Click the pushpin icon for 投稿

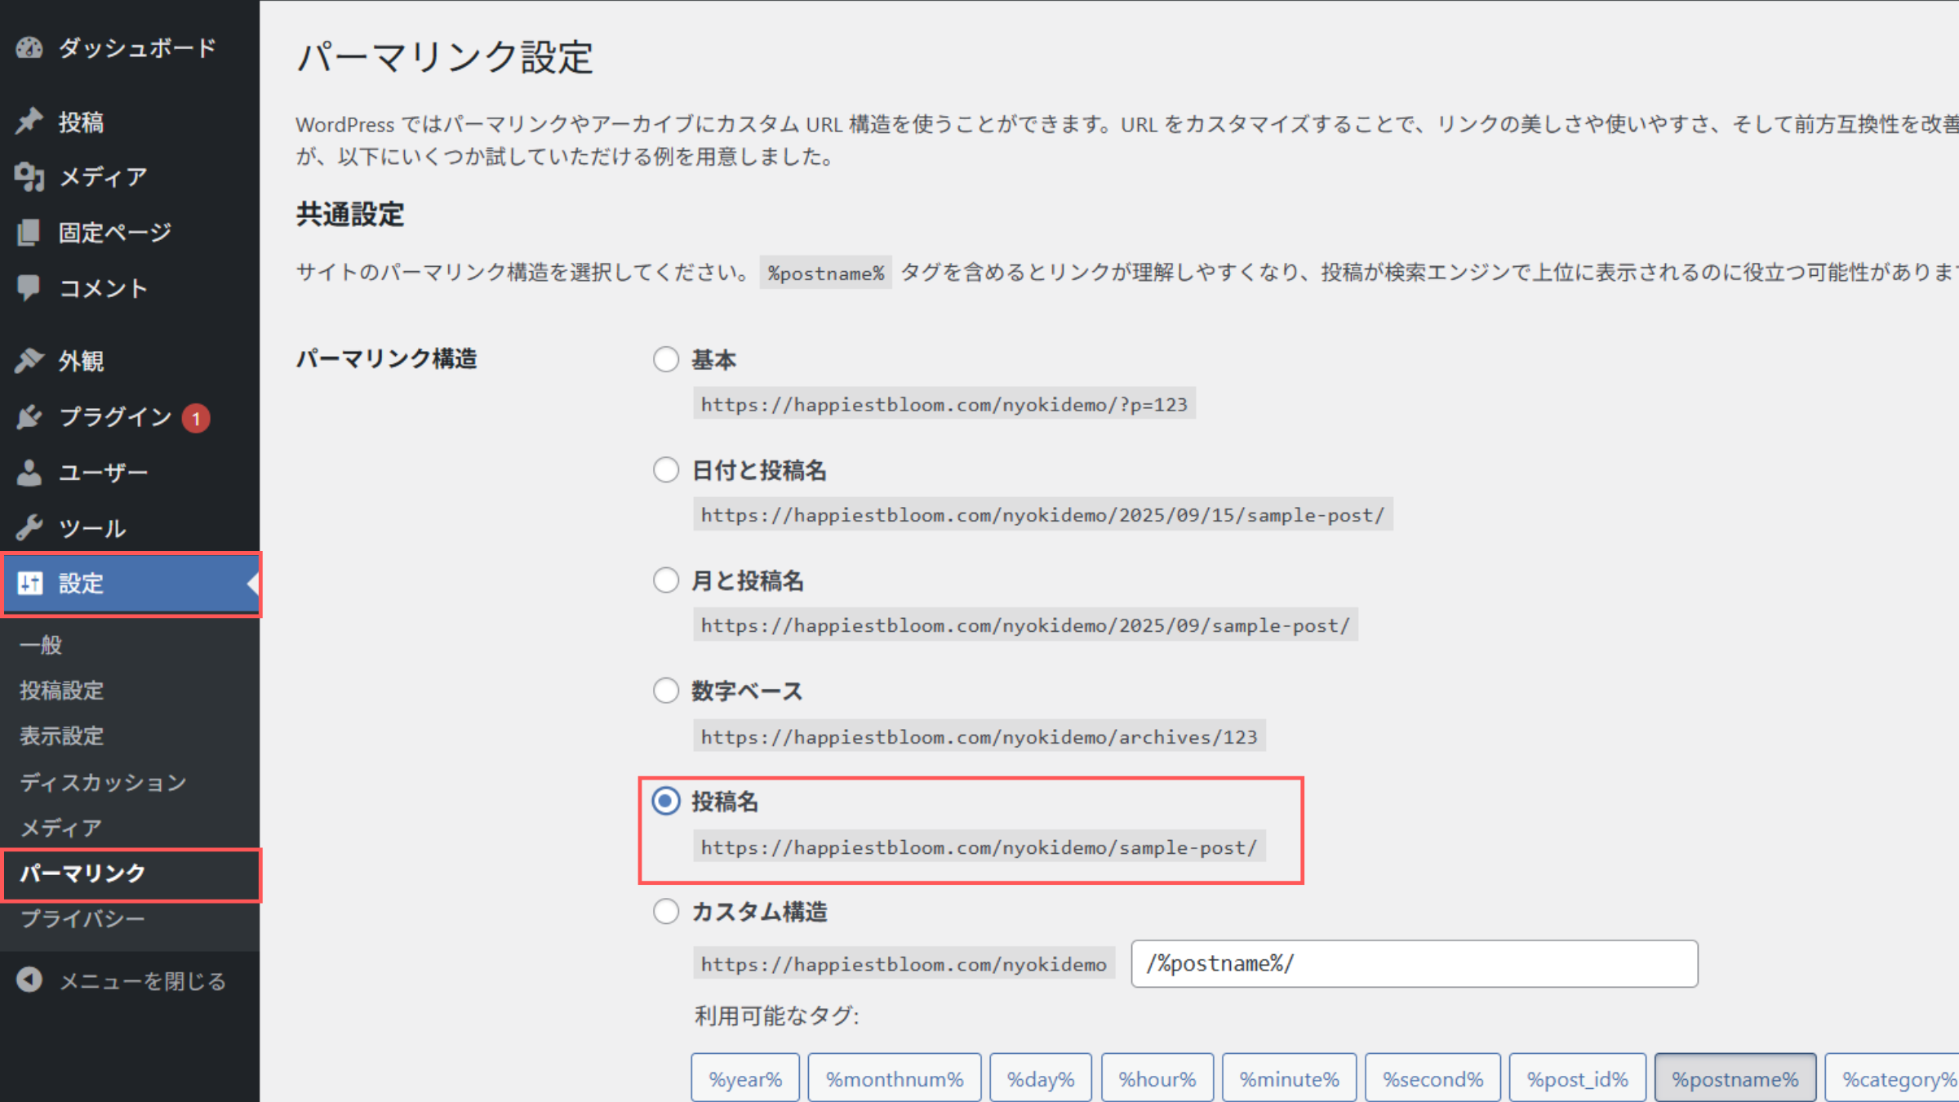pos(29,121)
